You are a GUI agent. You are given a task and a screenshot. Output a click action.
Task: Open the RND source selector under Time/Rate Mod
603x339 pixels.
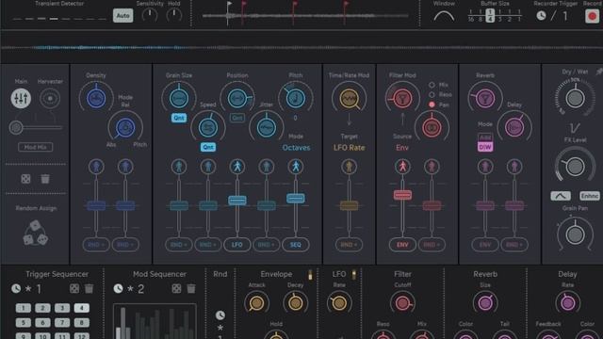pos(349,245)
